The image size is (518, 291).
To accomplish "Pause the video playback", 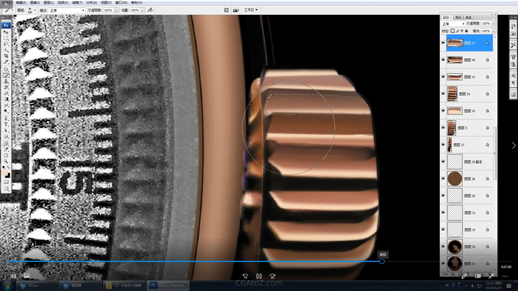I will (x=259, y=276).
